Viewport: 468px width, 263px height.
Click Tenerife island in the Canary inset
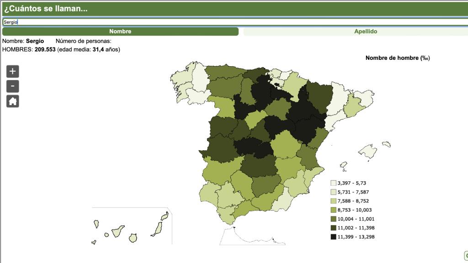117,232
